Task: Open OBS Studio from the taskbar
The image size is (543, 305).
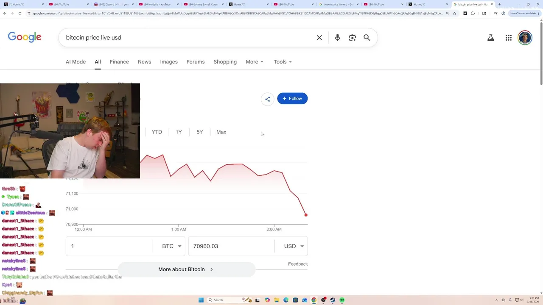Action: (323, 300)
